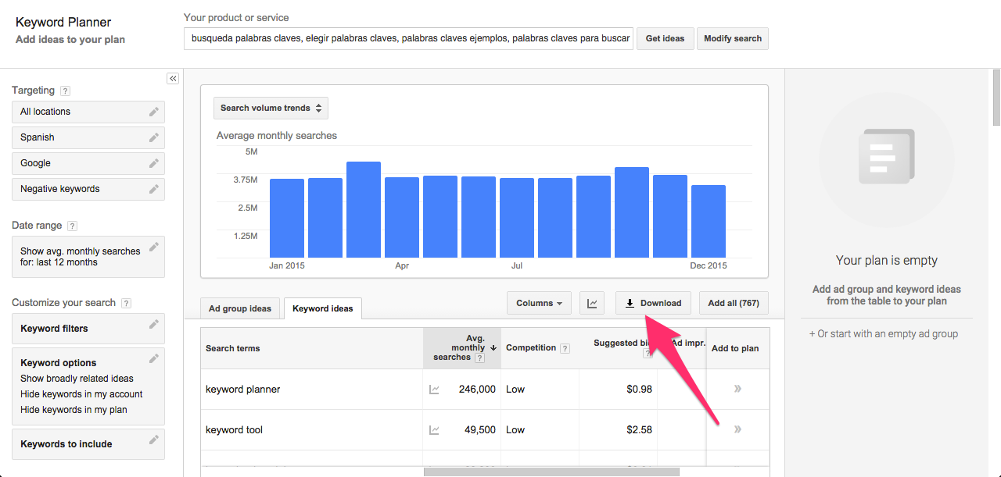Click the help icon beside Competition column

pos(565,348)
